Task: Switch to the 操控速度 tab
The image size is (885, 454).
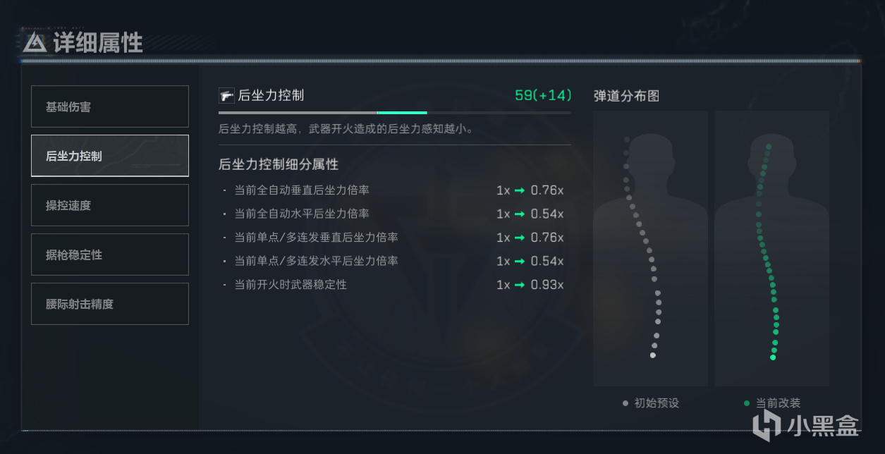Action: point(110,205)
